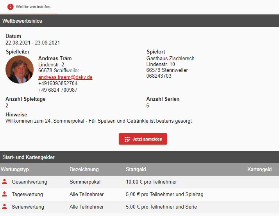The height and width of the screenshot is (216, 279).
Task: Click Andreas Träm's profile photo
Action: point(20,70)
